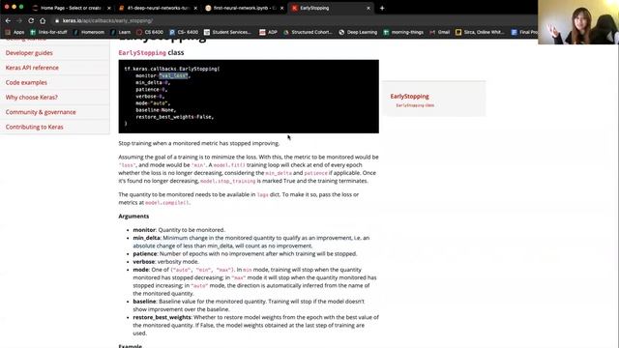Click the EarlyStopping class heading
Viewport: 619px width, 348px height.
point(151,52)
